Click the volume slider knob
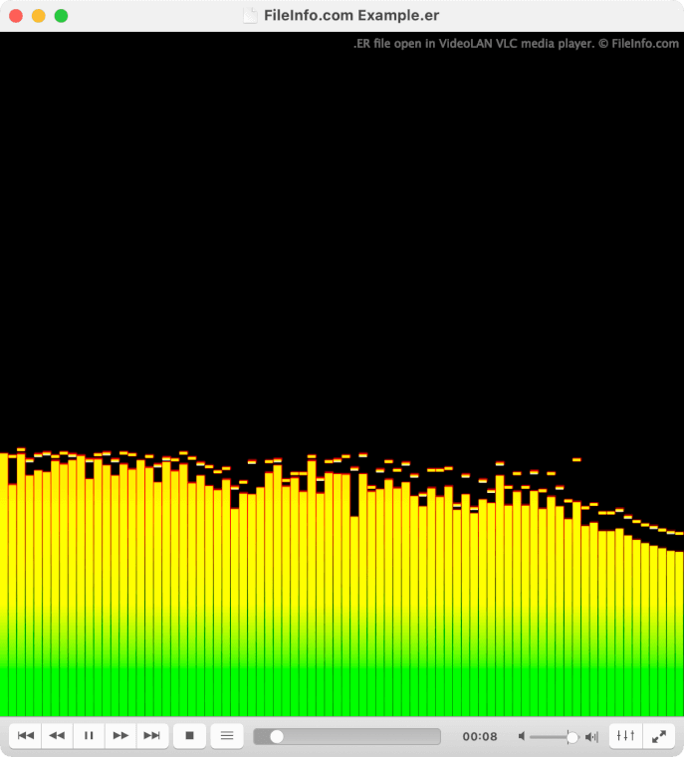The width and height of the screenshot is (684, 757). tap(571, 737)
